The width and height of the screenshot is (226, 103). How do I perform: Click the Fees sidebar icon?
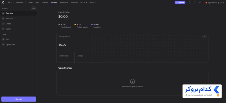3,39
